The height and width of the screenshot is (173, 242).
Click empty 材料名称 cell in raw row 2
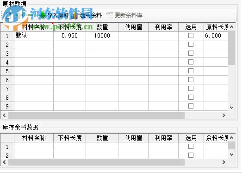coord(34,45)
